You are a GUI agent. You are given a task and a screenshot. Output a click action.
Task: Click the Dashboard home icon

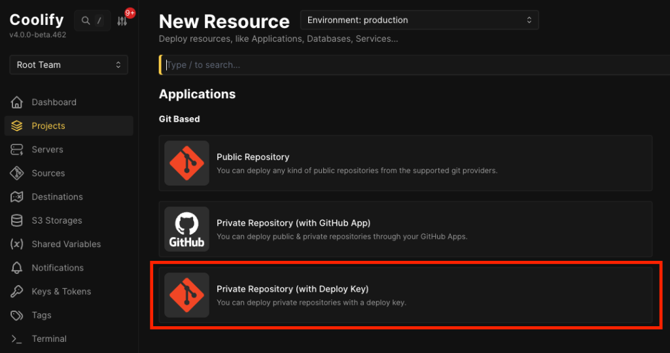pos(16,102)
